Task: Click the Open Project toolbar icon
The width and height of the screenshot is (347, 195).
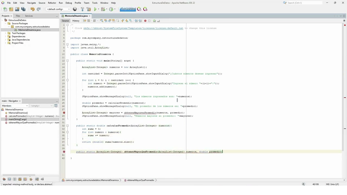Action: coord(17,9)
